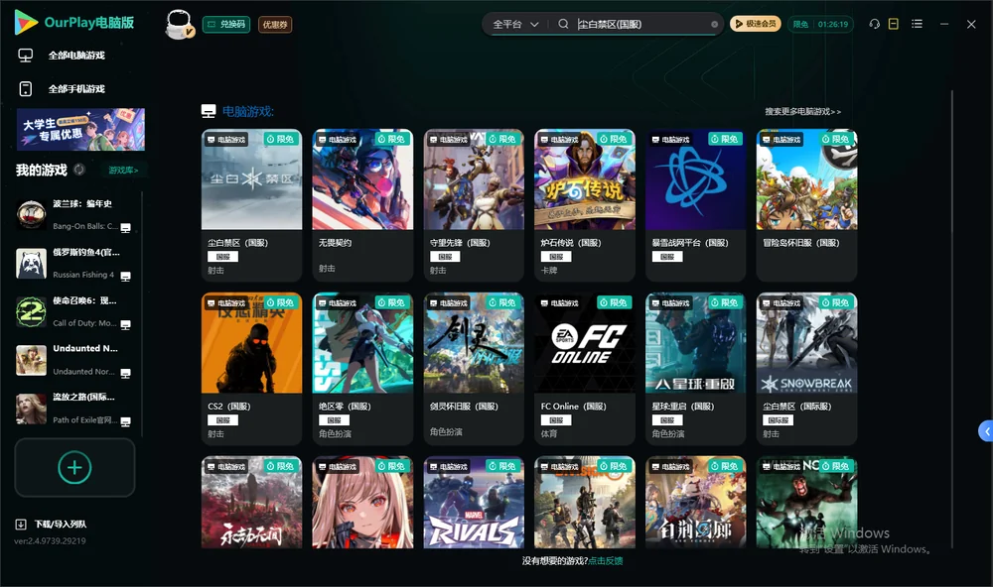Select 全部电脑游戏 in the sidebar
993x587 pixels.
pos(76,56)
